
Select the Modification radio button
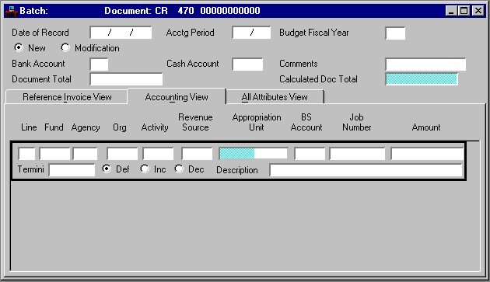[x=65, y=48]
